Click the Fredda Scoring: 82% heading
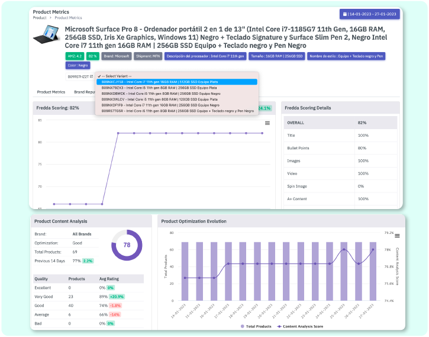 pyautogui.click(x=58, y=108)
